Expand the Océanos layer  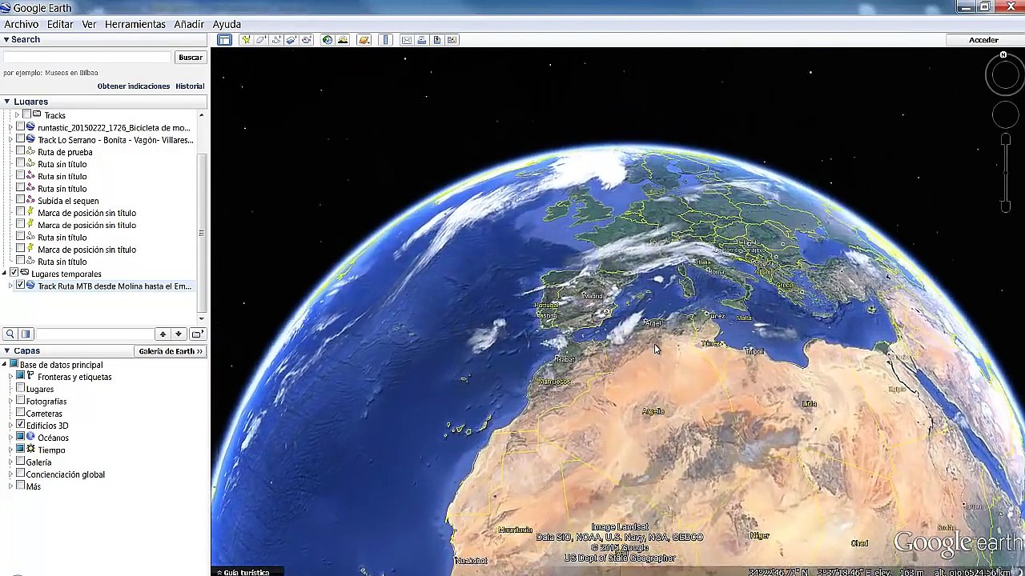[x=10, y=438]
